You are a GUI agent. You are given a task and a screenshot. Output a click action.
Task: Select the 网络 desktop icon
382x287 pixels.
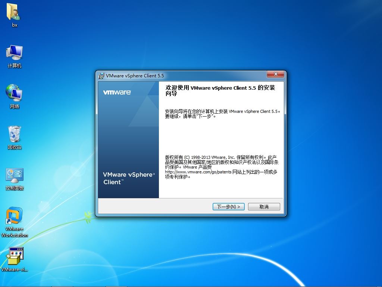click(14, 93)
